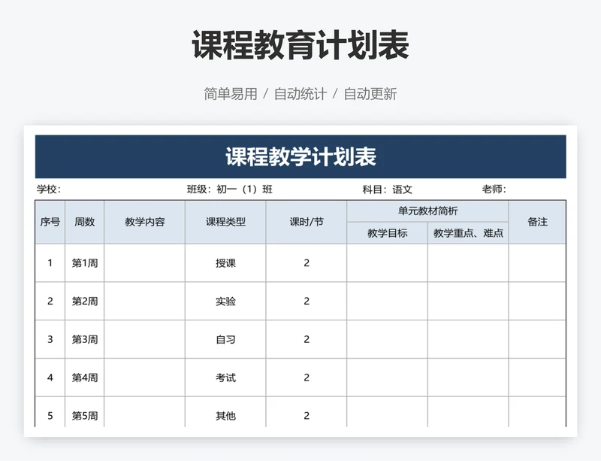
Task: Select the 备注 column header
Action: 537,222
